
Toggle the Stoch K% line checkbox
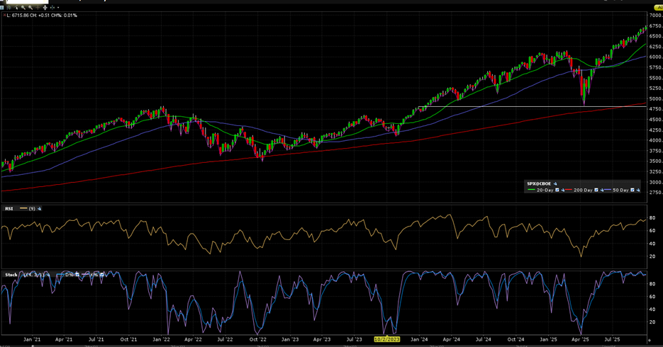click(101, 275)
